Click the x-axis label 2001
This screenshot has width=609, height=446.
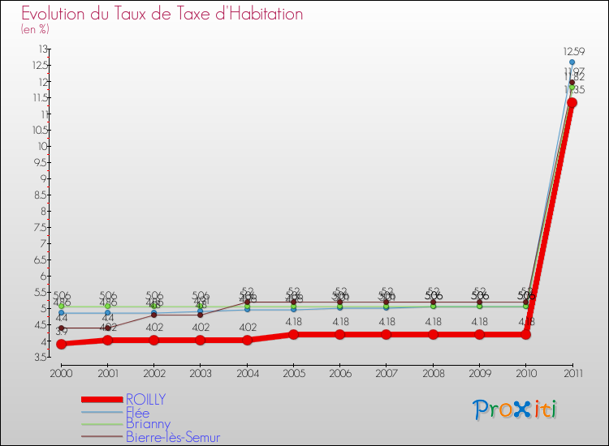click(107, 373)
